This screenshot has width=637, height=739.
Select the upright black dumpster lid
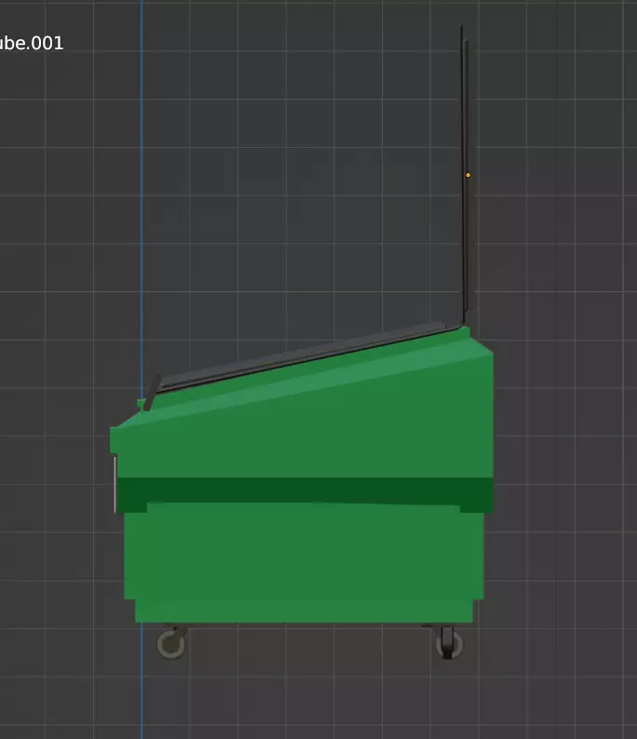coord(466,175)
